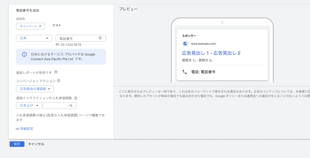The image size is (310, 158).
Task: Open help for 通話レポートが有効です
Action: coord(56,72)
